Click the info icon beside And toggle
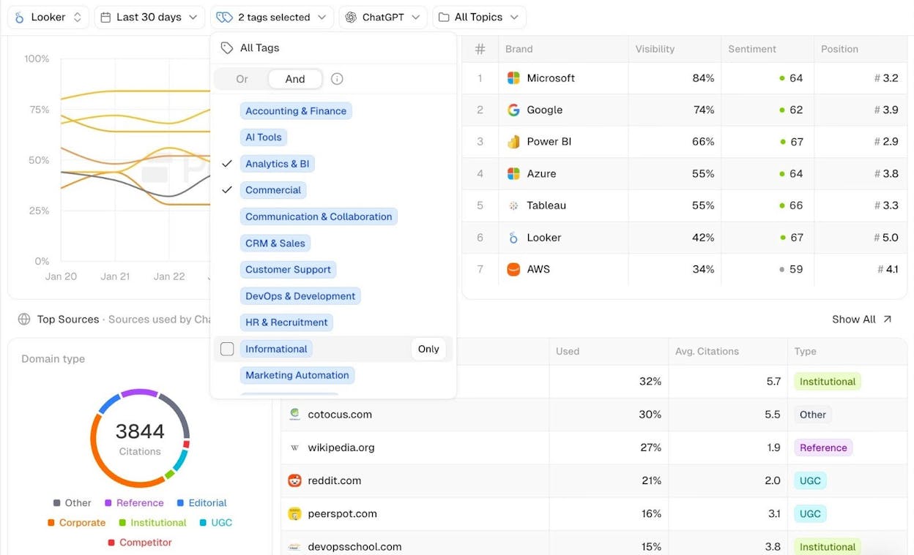 [337, 79]
